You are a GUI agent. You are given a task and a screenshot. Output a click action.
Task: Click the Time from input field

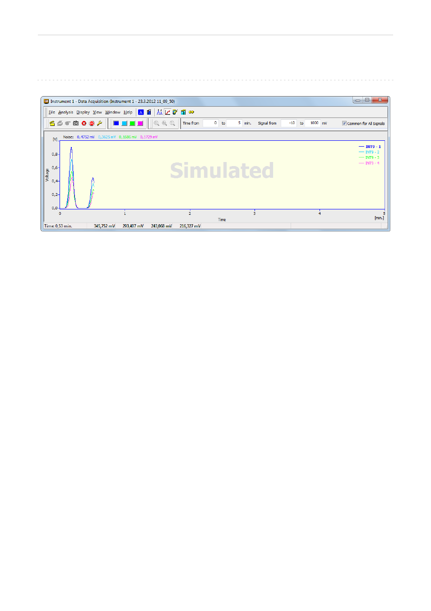click(210, 123)
